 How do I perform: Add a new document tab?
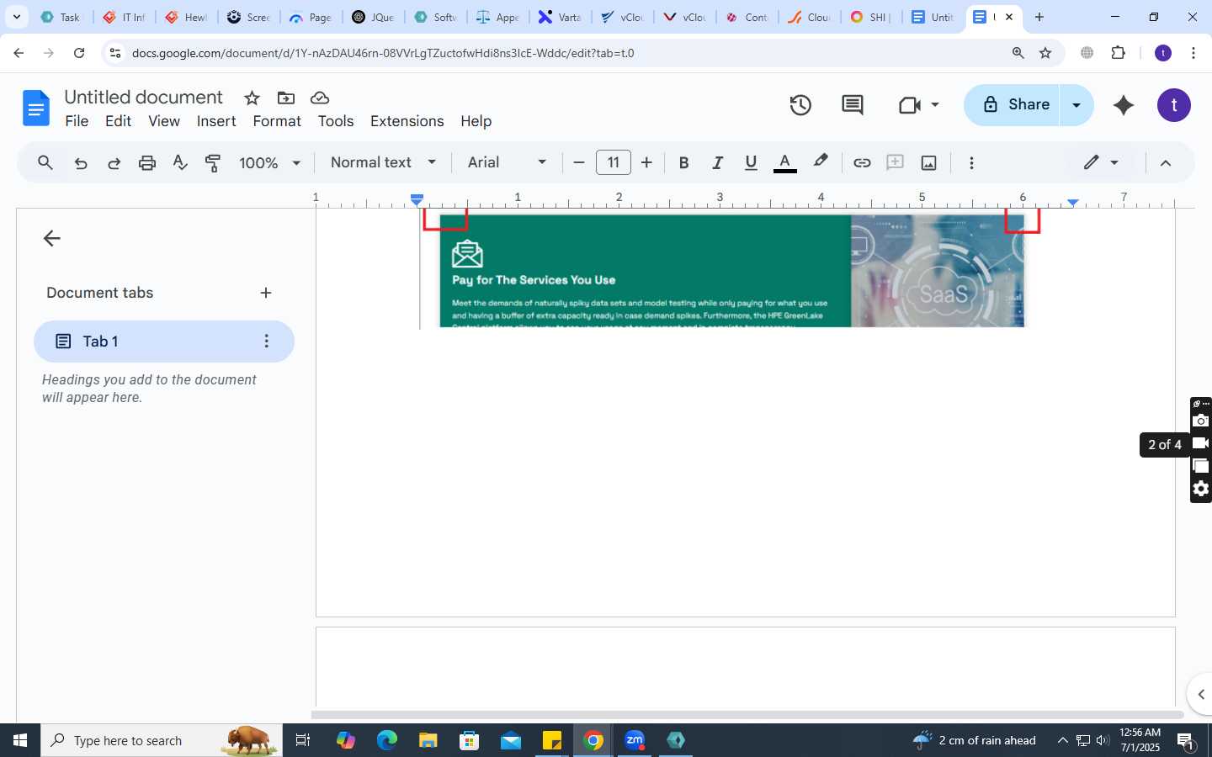266,293
